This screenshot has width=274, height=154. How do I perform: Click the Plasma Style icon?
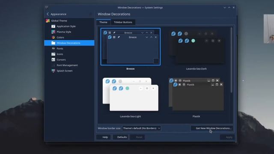[x=53, y=32]
